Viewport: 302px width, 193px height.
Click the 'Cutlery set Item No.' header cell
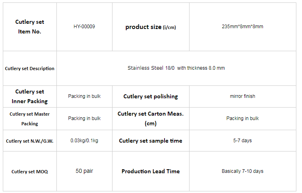[x=30, y=27]
